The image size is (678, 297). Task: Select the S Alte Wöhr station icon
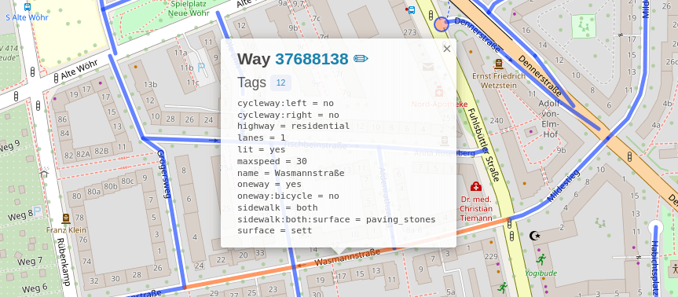(27, 7)
